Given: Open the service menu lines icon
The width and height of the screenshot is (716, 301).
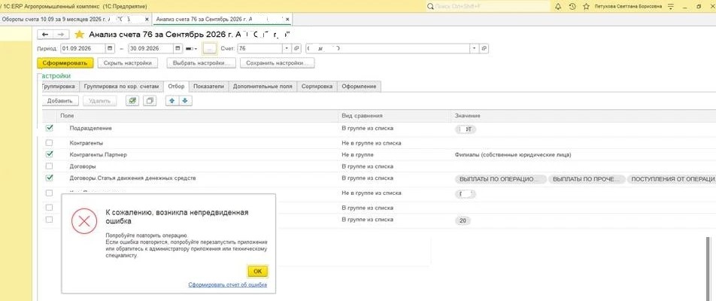Looking at the screenshot, I should pos(671,6).
